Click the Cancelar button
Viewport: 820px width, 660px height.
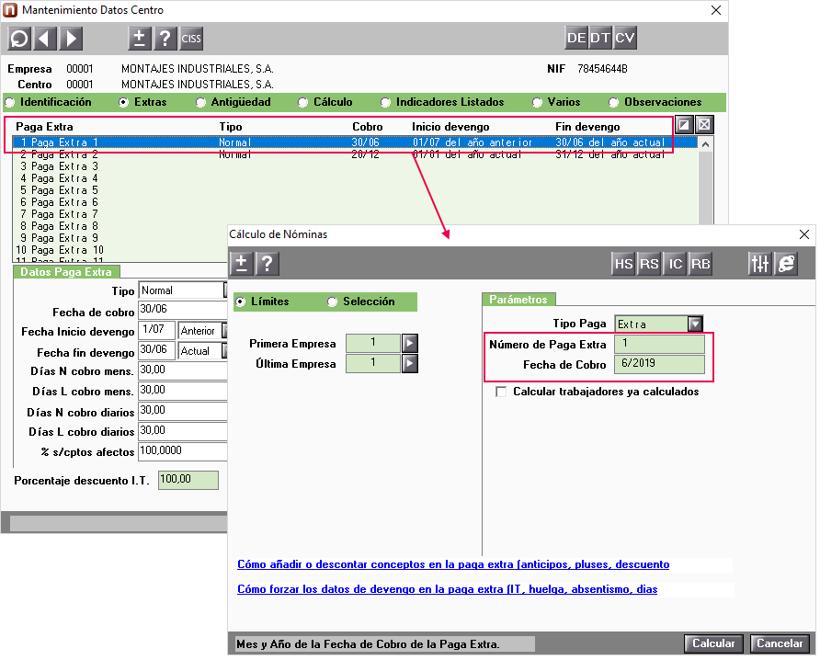click(x=780, y=643)
